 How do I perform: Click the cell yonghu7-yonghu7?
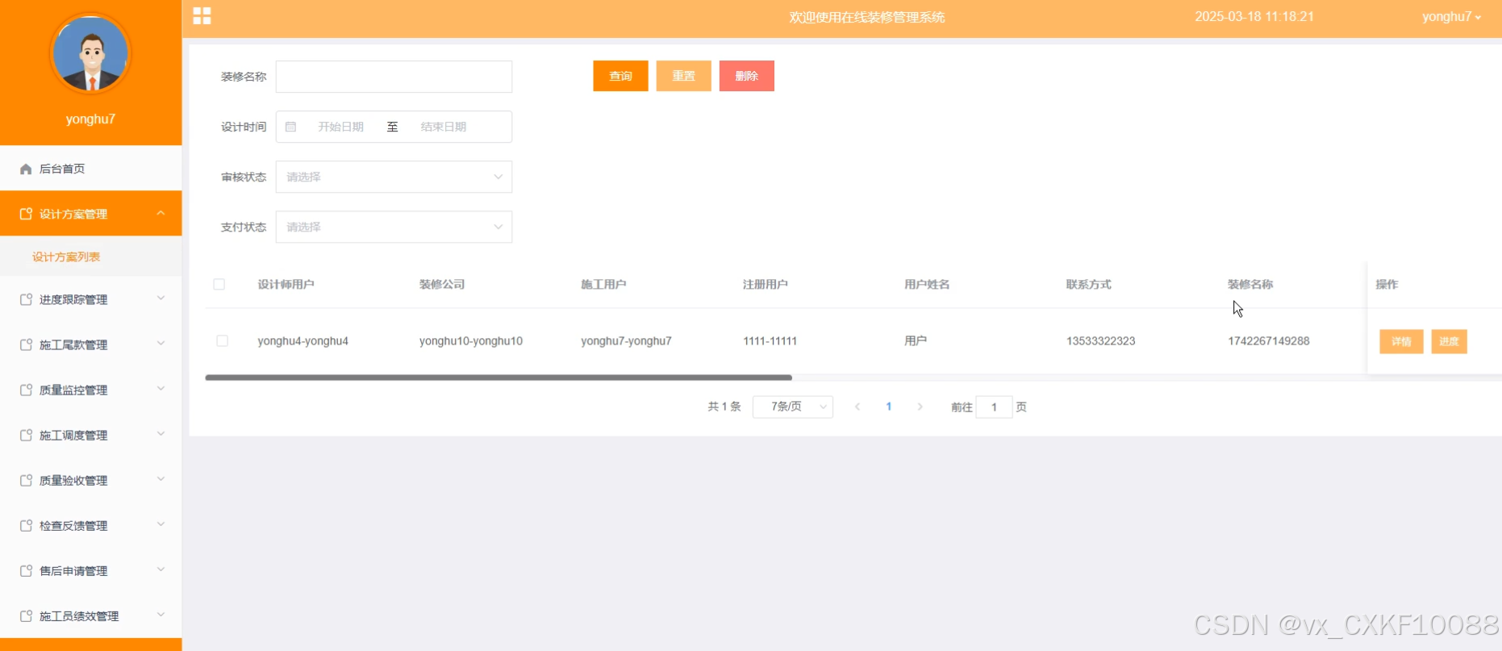coord(626,340)
